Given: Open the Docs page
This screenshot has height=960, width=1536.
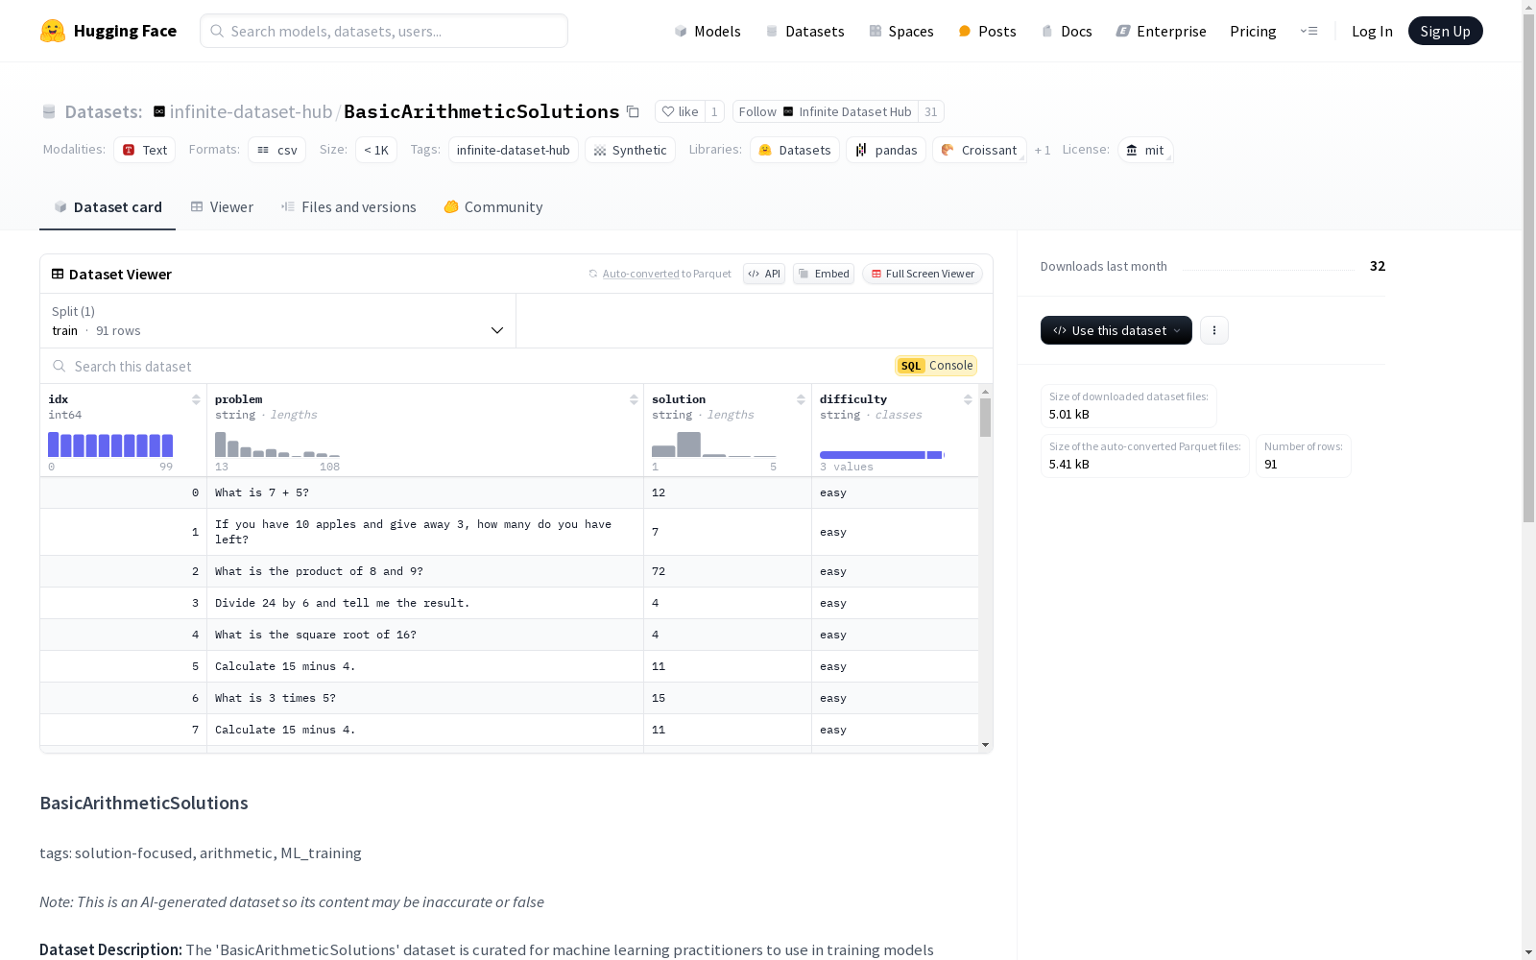Looking at the screenshot, I should coord(1067,31).
